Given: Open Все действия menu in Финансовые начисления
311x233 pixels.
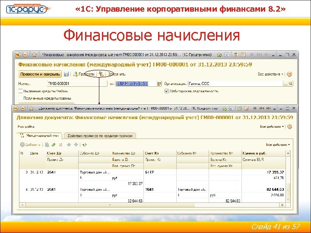Looking at the screenshot, I should [270, 74].
